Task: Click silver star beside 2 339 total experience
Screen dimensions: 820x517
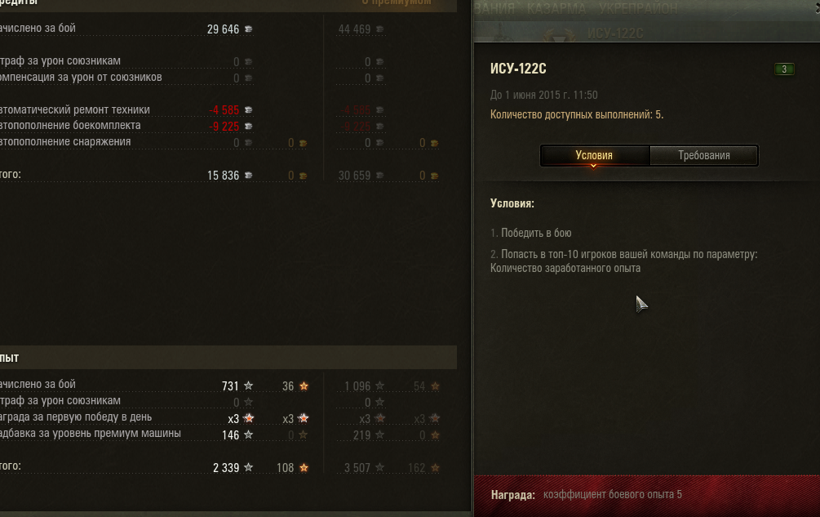Action: pos(249,467)
